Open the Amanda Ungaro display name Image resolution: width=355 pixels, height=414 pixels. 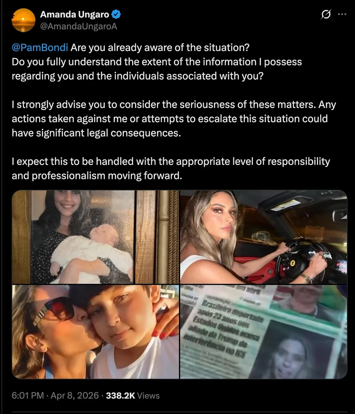click(75, 14)
